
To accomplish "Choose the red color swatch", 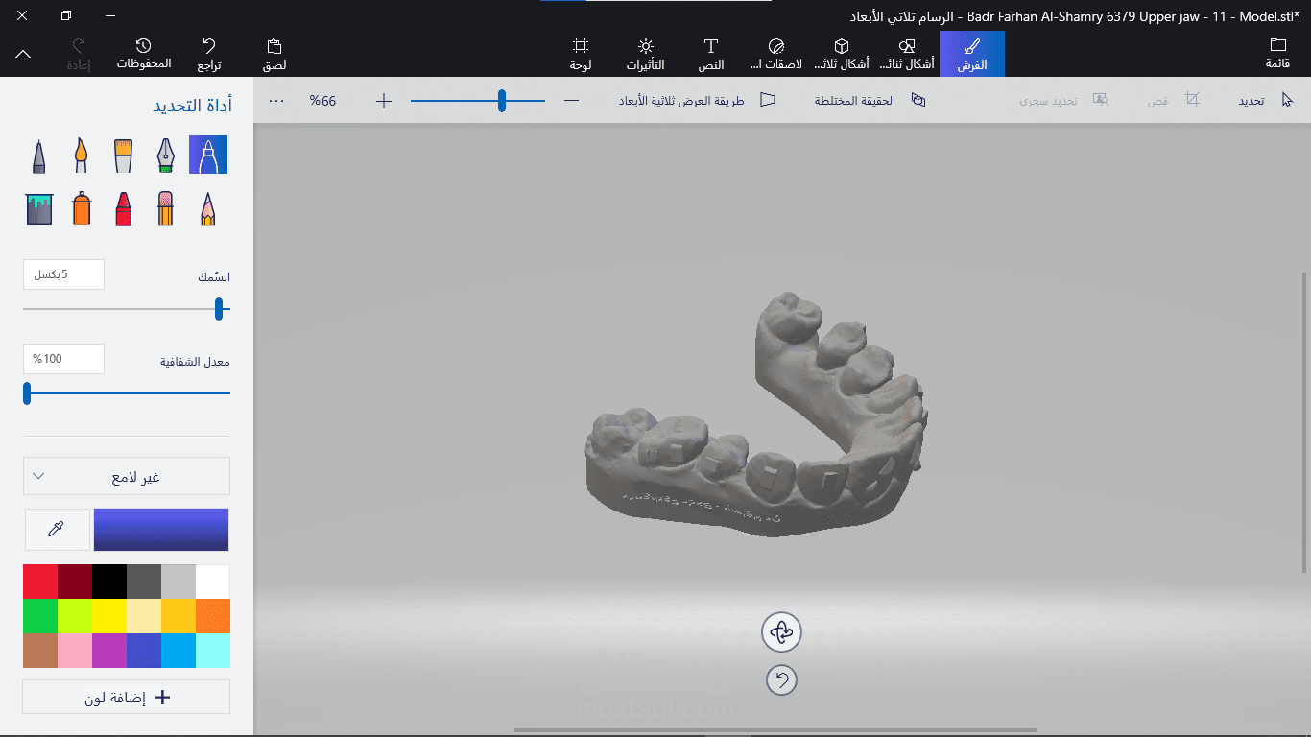I will click(x=40, y=582).
